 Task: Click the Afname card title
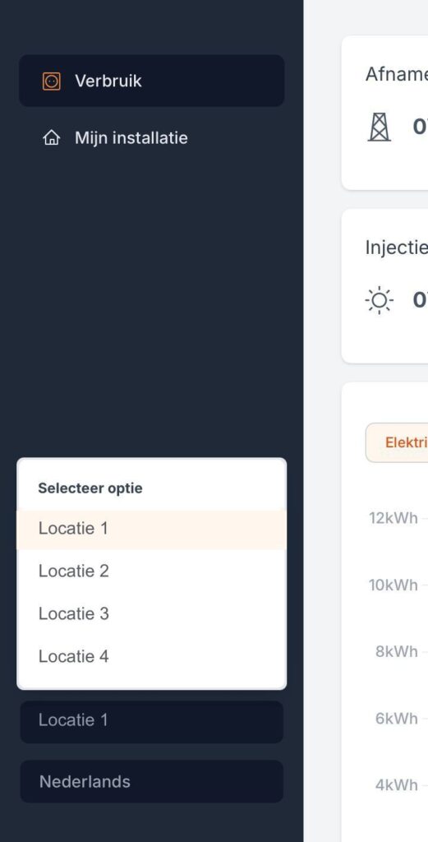click(x=396, y=74)
